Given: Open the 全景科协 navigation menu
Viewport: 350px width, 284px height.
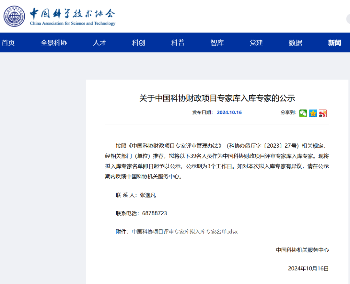Looking at the screenshot, I should tap(54, 43).
